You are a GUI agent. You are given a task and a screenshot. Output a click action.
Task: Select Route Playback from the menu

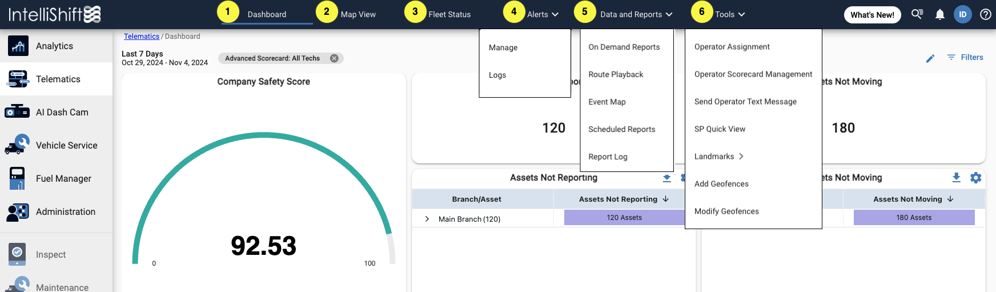616,74
